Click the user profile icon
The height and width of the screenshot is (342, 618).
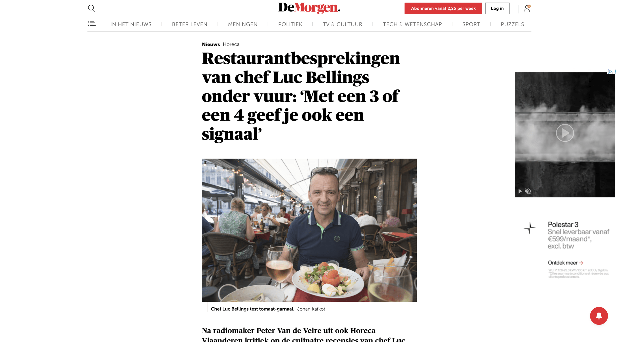(x=527, y=8)
